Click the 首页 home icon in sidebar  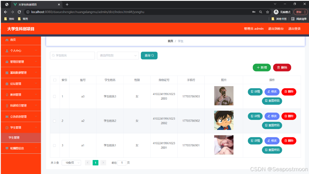pyautogui.click(x=6, y=40)
